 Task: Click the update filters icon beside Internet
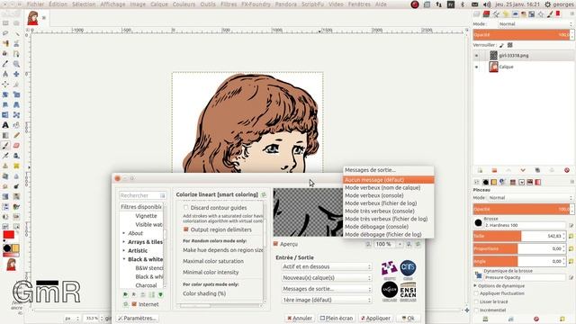tap(126, 304)
